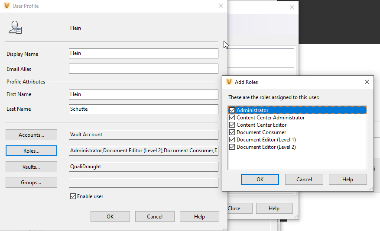
Task: Click in the Email Alias field
Action: 143,69
